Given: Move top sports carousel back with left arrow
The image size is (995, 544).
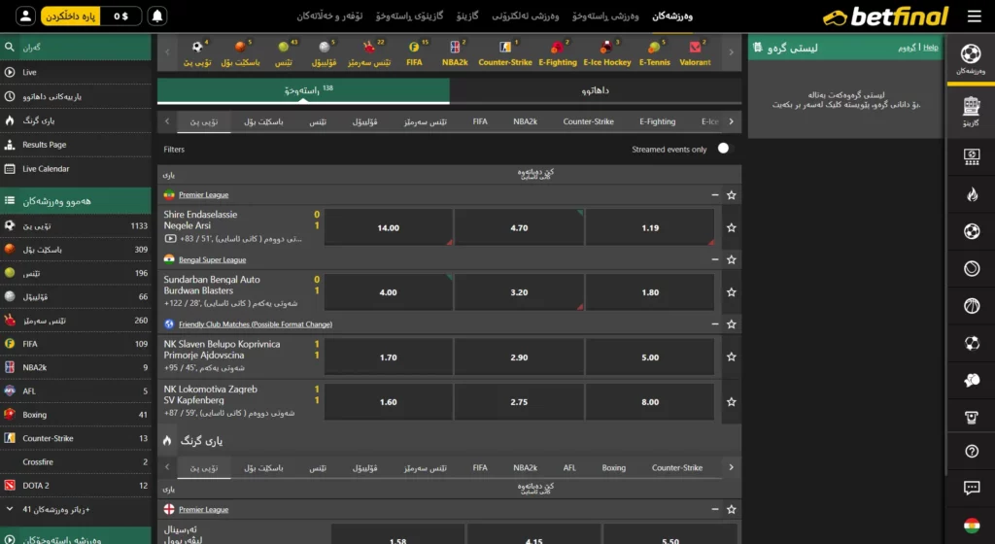Looking at the screenshot, I should (x=167, y=52).
